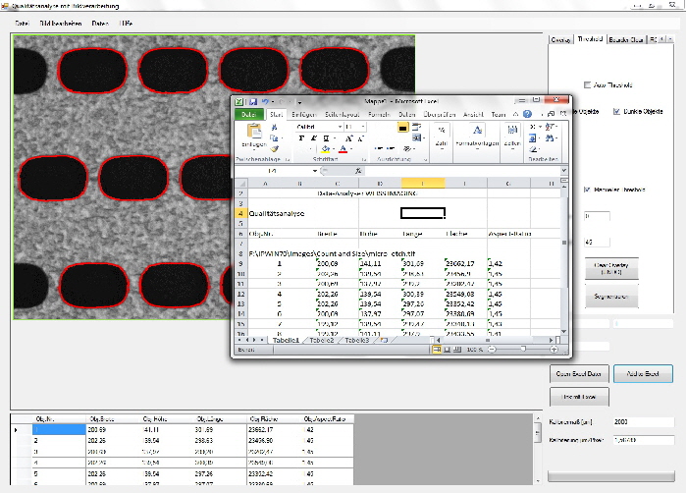Expand the Excel formula bar chevron
This screenshot has height=493, width=687.
564,170
